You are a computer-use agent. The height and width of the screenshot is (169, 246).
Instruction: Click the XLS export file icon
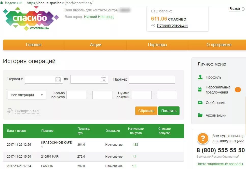[x=10, y=111]
